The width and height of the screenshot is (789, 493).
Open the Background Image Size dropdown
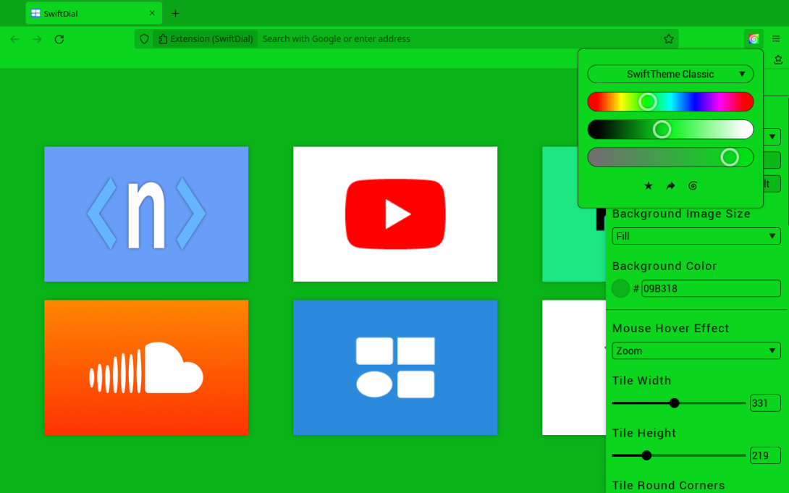coord(696,236)
